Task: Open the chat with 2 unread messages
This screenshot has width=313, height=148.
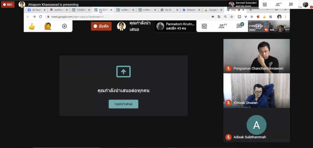Action: [x=239, y=26]
